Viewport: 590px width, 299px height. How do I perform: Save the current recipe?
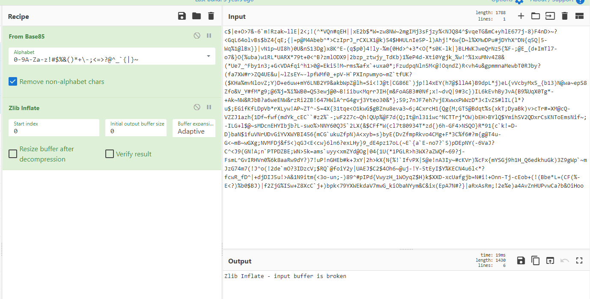coord(182,16)
